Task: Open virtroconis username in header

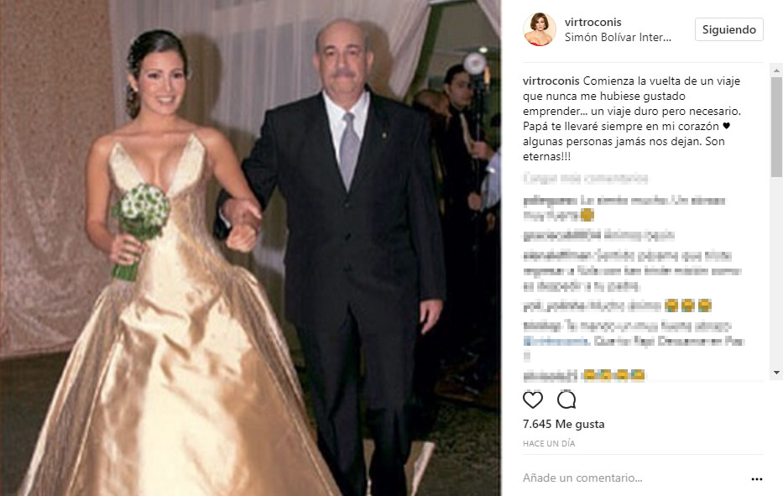Action: [592, 22]
